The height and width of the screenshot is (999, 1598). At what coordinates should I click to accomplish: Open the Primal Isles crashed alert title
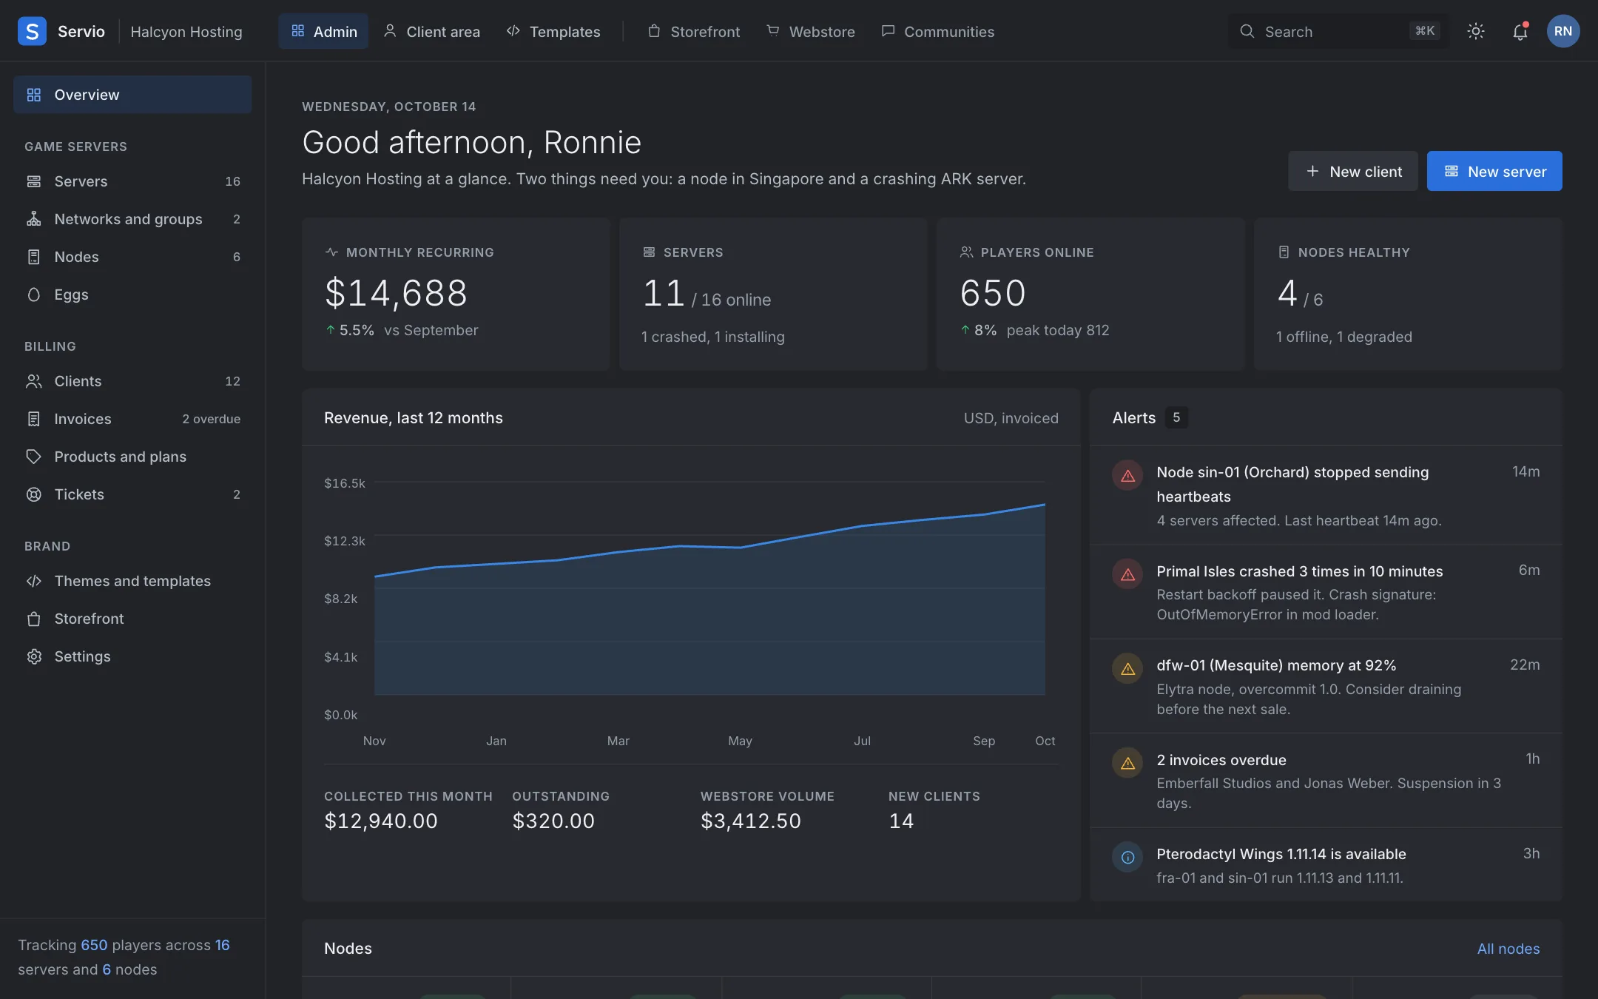coord(1299,571)
